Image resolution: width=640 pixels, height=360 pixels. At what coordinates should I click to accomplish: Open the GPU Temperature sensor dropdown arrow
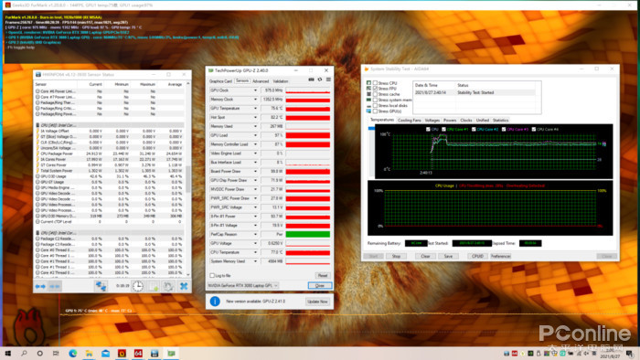(255, 109)
